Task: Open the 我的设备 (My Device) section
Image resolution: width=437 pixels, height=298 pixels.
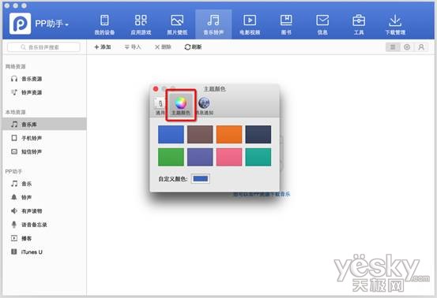Action: [104, 24]
